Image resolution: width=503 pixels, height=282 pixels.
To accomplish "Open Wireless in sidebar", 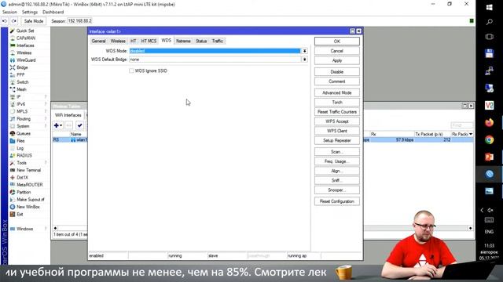I will [24, 52].
